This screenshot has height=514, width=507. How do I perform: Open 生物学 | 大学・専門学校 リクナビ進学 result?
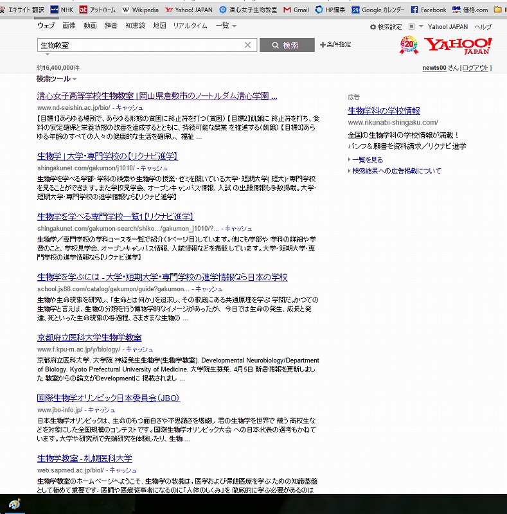click(107, 156)
